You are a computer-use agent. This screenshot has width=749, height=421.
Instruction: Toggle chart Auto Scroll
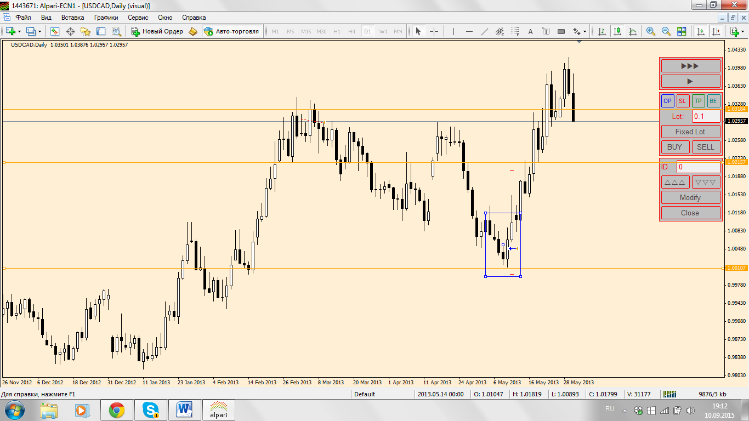click(x=700, y=31)
